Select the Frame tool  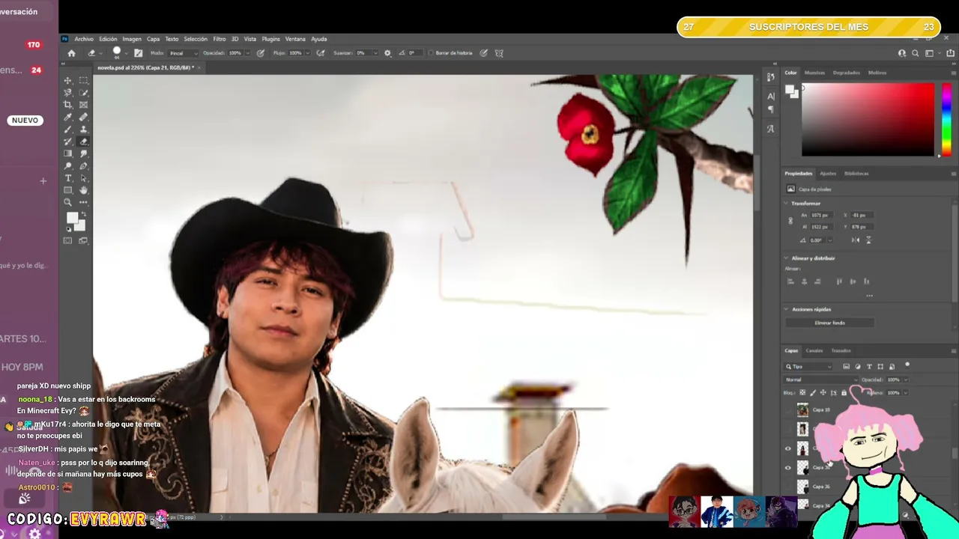(x=83, y=105)
